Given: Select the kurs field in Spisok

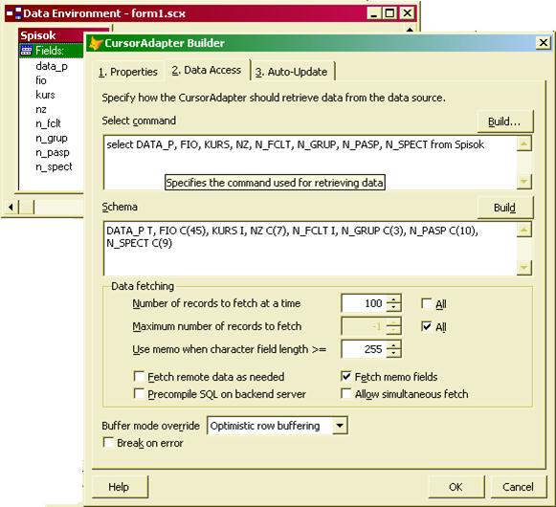Looking at the screenshot, I should tap(45, 95).
